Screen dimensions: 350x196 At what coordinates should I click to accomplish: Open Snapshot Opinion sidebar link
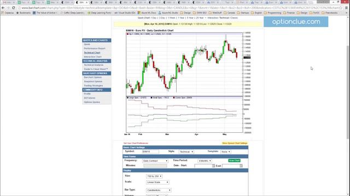pos(93,82)
